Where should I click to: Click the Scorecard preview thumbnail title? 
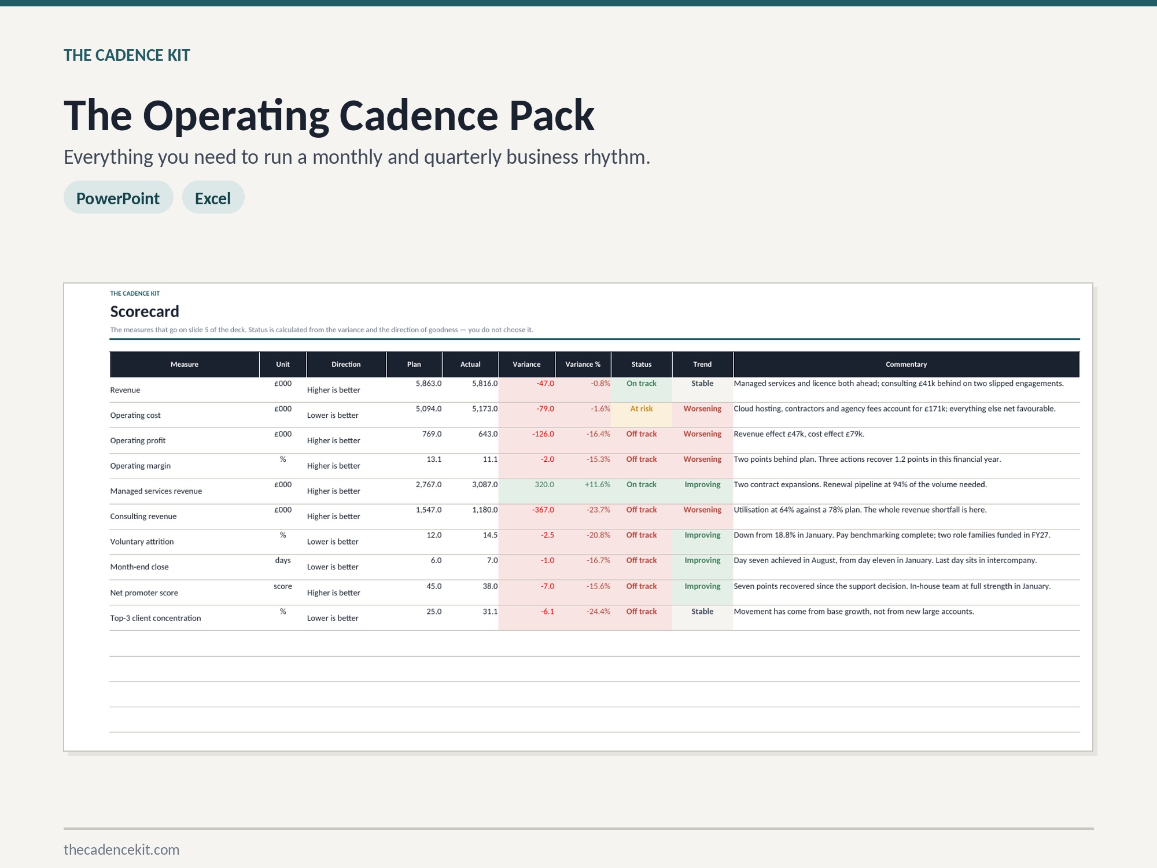145,311
